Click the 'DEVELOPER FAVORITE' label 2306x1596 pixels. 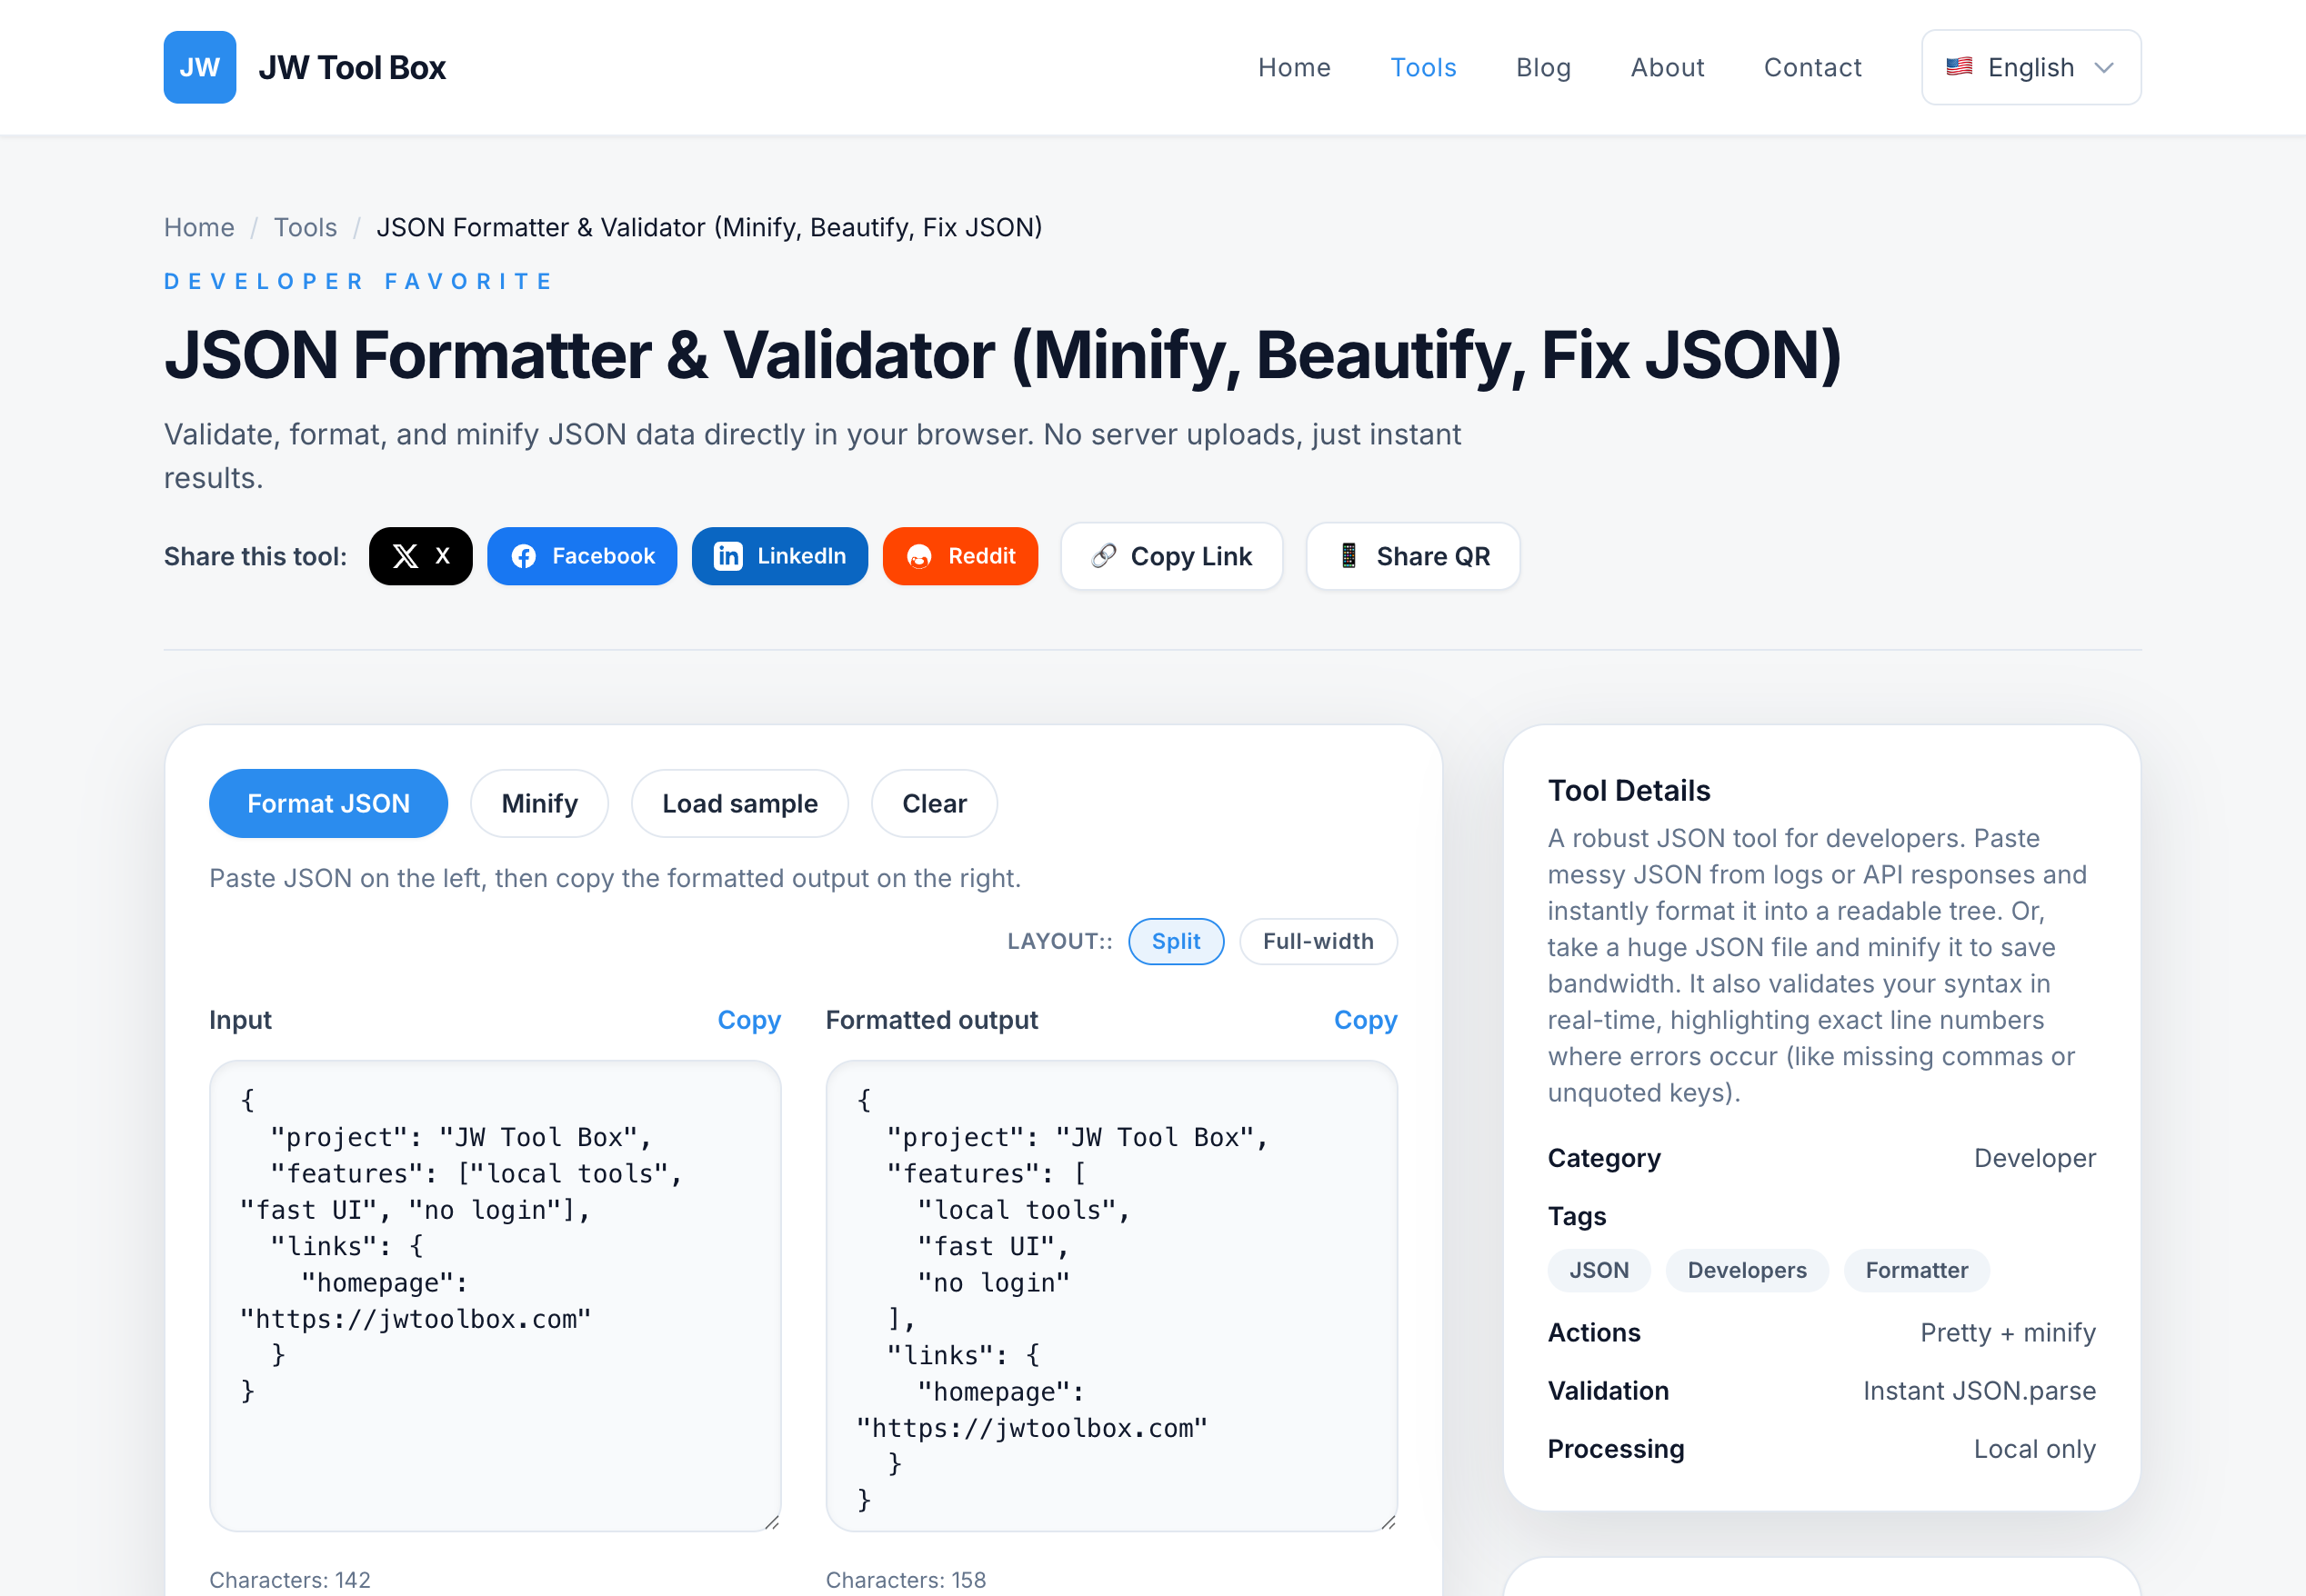[x=358, y=281]
